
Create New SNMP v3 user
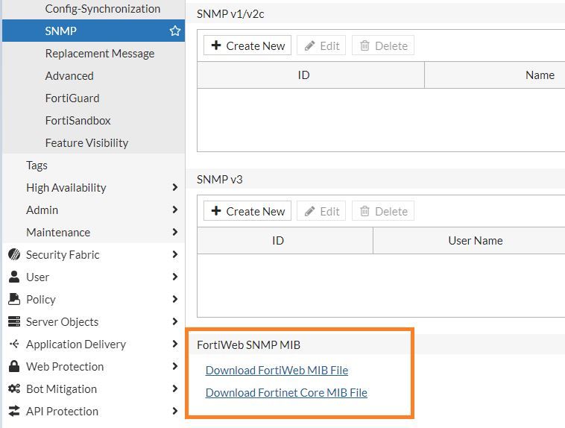(x=247, y=211)
